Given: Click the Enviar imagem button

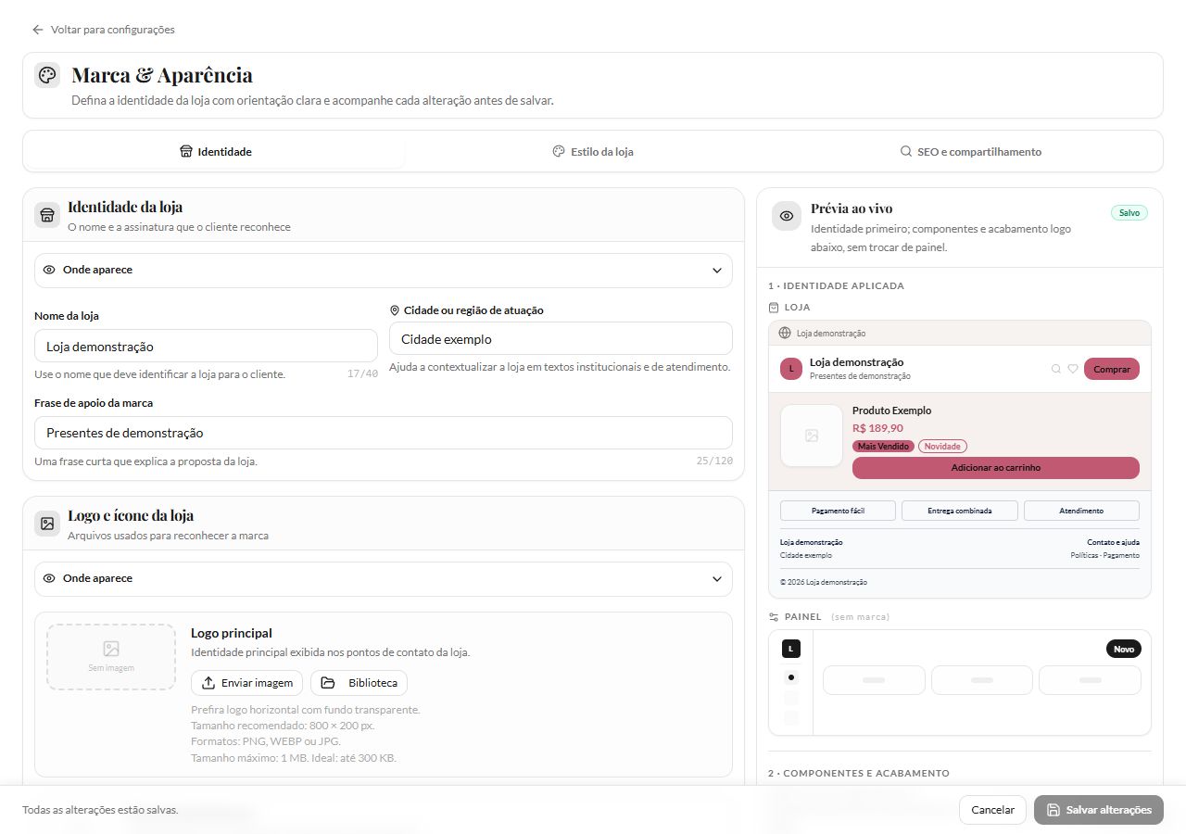Looking at the screenshot, I should [x=247, y=683].
